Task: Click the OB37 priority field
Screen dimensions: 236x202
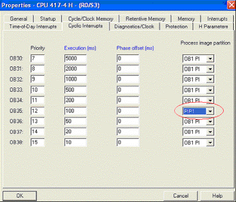Action: coord(37,131)
